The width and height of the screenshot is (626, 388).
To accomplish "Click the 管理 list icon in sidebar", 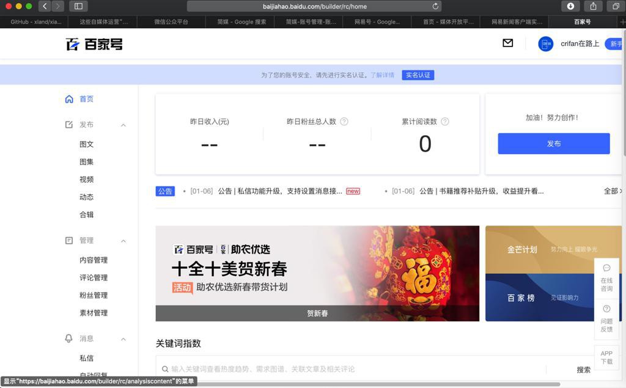I will click(69, 240).
